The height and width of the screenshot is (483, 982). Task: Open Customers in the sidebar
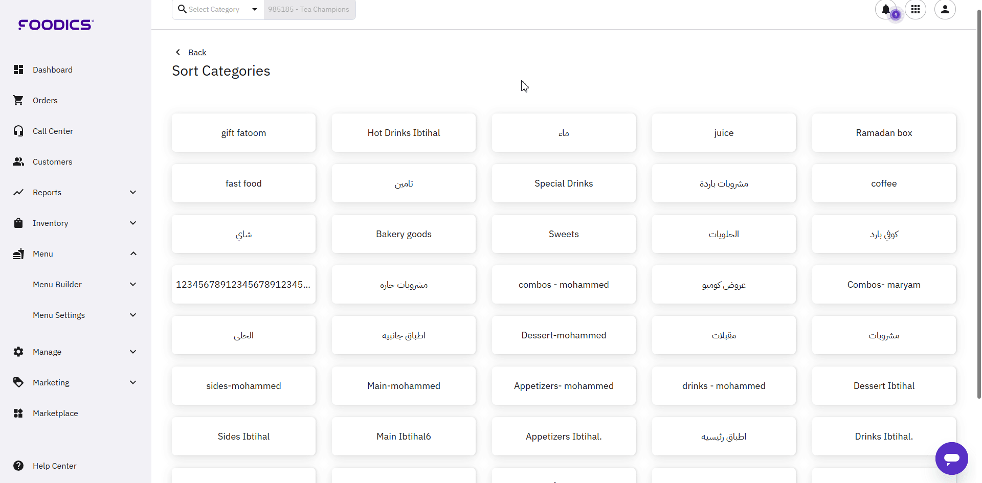52,162
